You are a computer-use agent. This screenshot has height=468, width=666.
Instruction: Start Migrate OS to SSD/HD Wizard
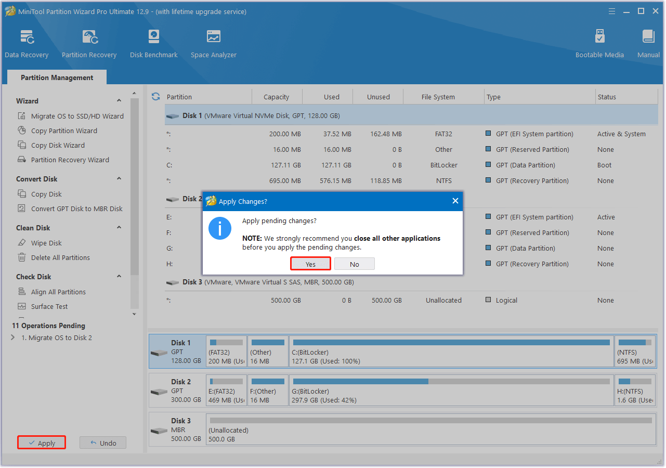71,116
